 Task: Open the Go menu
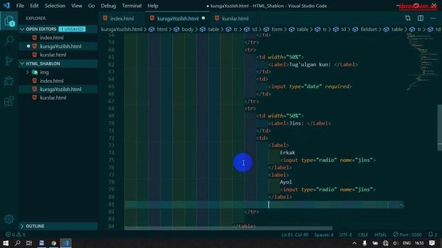[x=91, y=6]
